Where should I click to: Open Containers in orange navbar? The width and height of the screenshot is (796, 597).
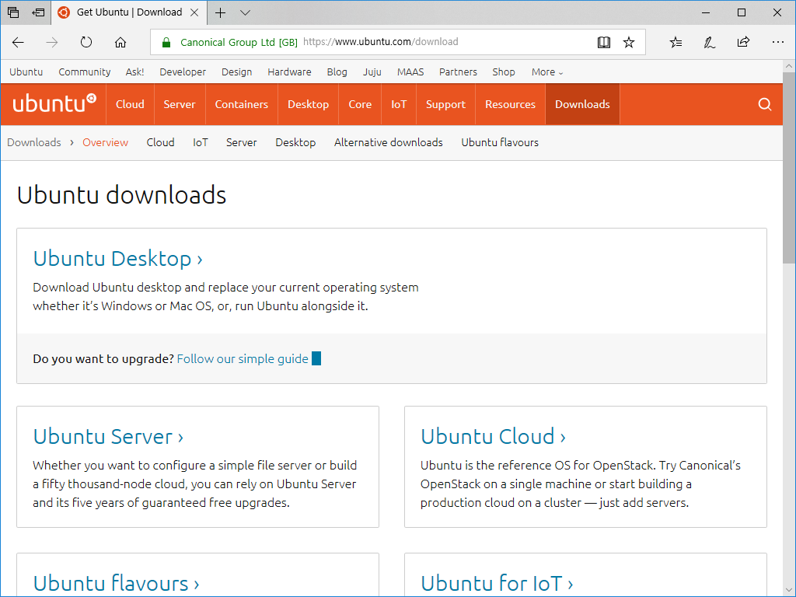tap(242, 104)
